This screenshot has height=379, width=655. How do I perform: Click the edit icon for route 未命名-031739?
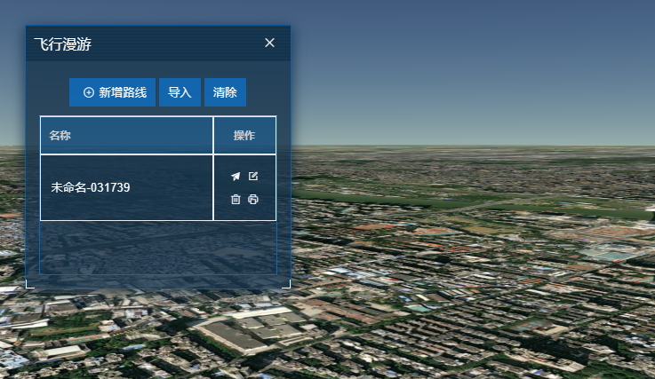(253, 177)
